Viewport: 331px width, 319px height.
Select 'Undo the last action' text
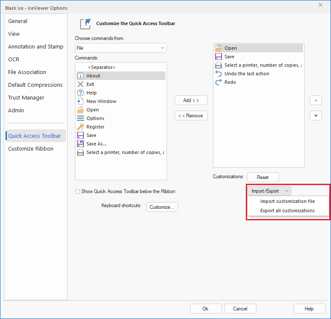click(x=247, y=74)
